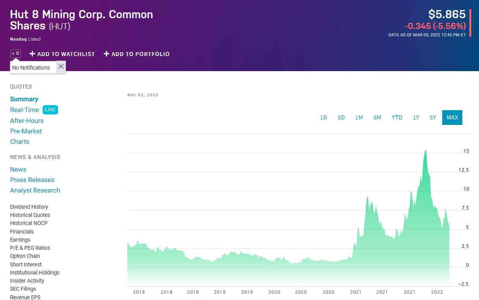Click Add to Watchlist
Viewport: 479px width, 300px height.
62,54
